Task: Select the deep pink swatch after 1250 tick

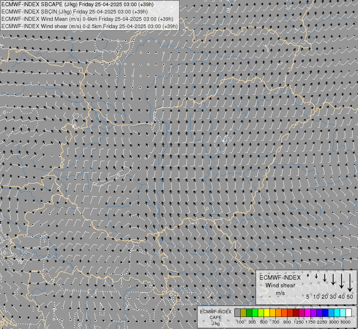Action: (x=302, y=313)
